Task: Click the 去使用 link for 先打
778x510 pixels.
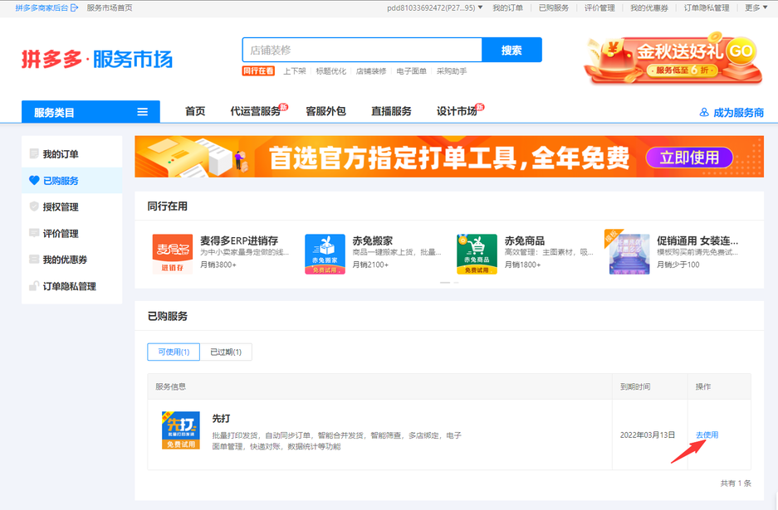Action: 707,435
